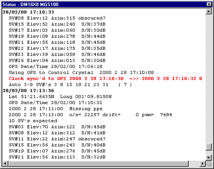Click the Lat 51'21.6635N position line
Image resolution: width=214 pixels, height=169 pixels.
coord(60,97)
